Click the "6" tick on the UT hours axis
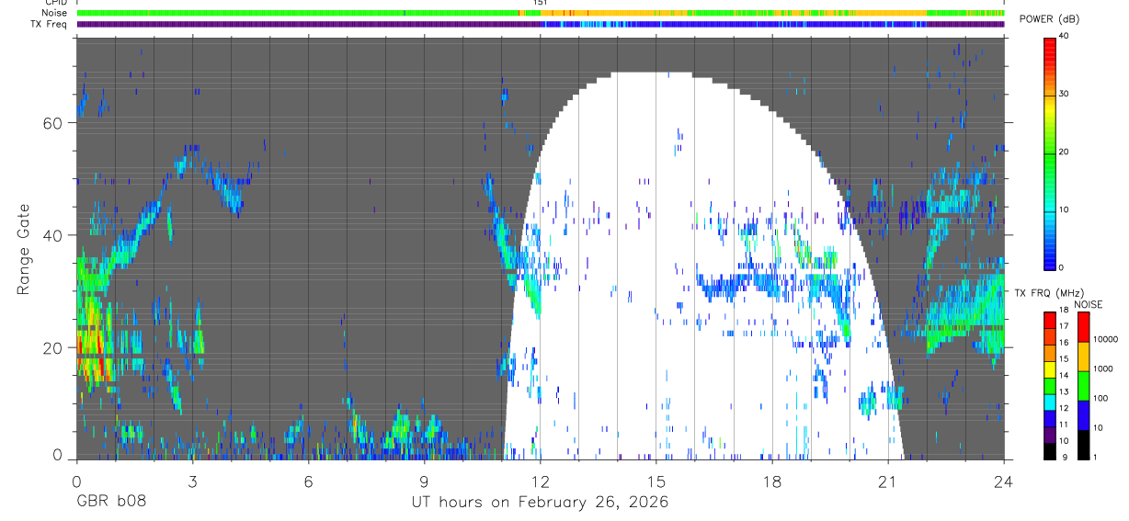 (x=308, y=481)
